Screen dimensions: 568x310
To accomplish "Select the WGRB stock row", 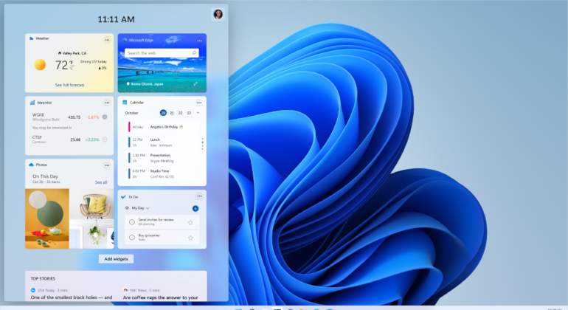I will pos(69,117).
